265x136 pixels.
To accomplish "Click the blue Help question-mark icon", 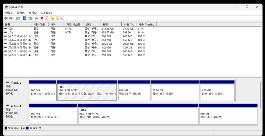I will [24, 18].
